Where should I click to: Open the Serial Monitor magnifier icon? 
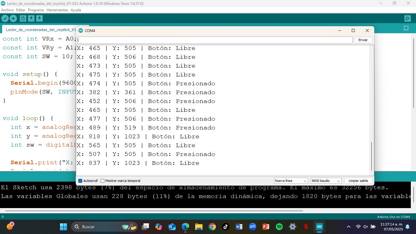(407, 19)
